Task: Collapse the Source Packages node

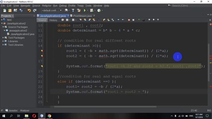Action: point(3,27)
